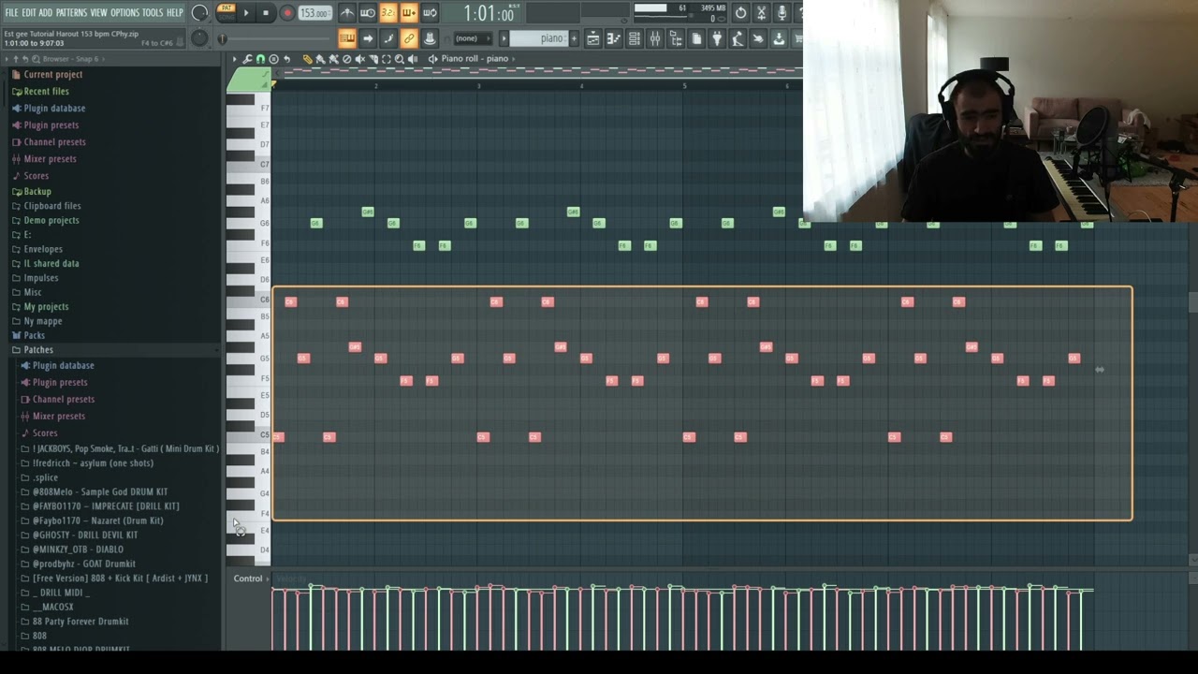Click the piano roll vertical scrollbar
This screenshot has height=674, width=1198.
[1192, 302]
